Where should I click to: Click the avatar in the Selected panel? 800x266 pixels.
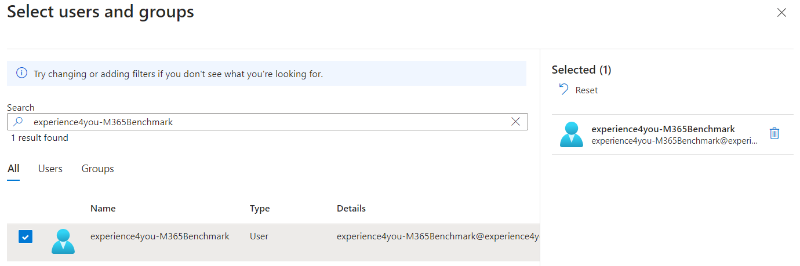pyautogui.click(x=571, y=134)
